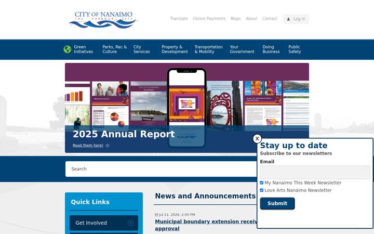Screen dimensions: 374x234
Task: Open the Doing Business menu
Action: [x=271, y=49]
